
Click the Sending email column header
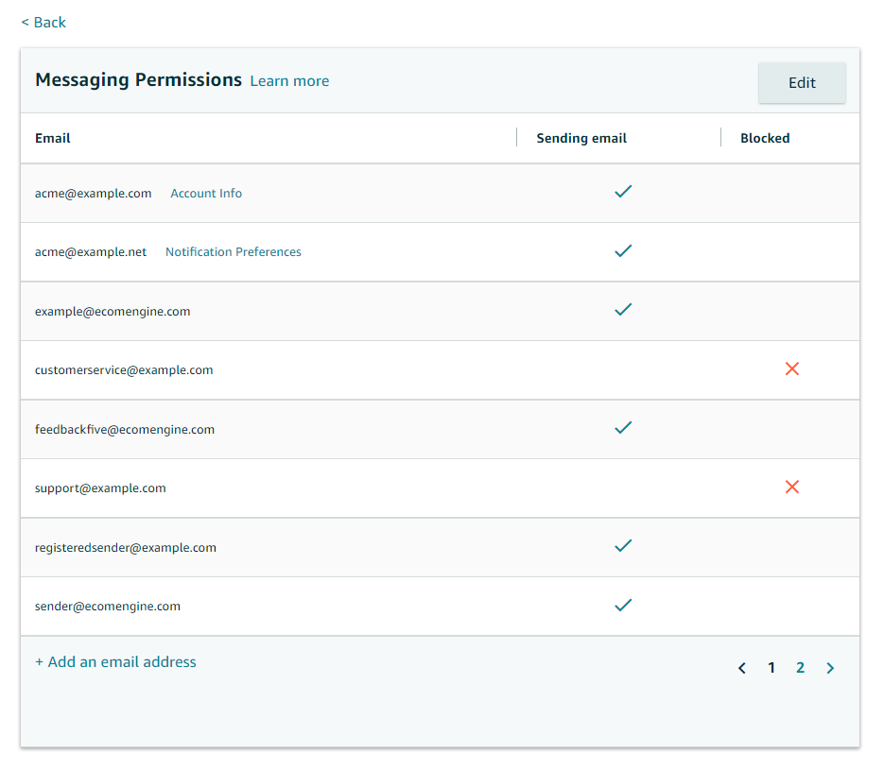tap(581, 138)
